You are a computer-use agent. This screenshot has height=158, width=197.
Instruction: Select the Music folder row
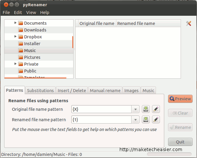pyautogui.click(x=39, y=50)
